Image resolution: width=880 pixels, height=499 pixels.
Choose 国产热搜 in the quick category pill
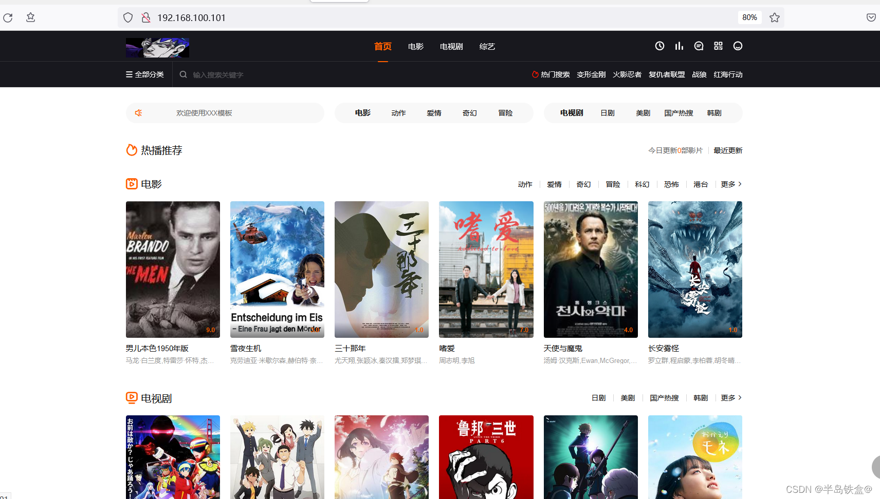(x=679, y=113)
